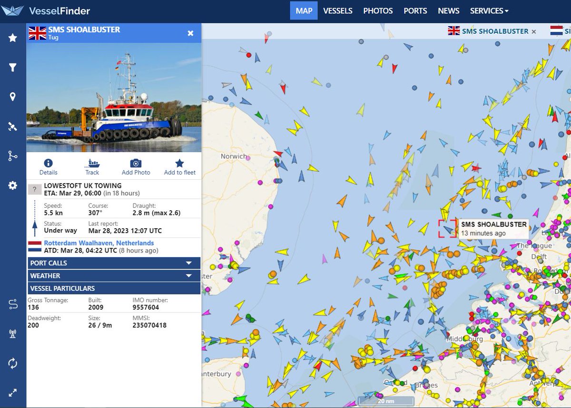The width and height of the screenshot is (571, 408).
Task: Open the Rotterdam Waalhaven, Netherlands port link
Action: pyautogui.click(x=99, y=243)
